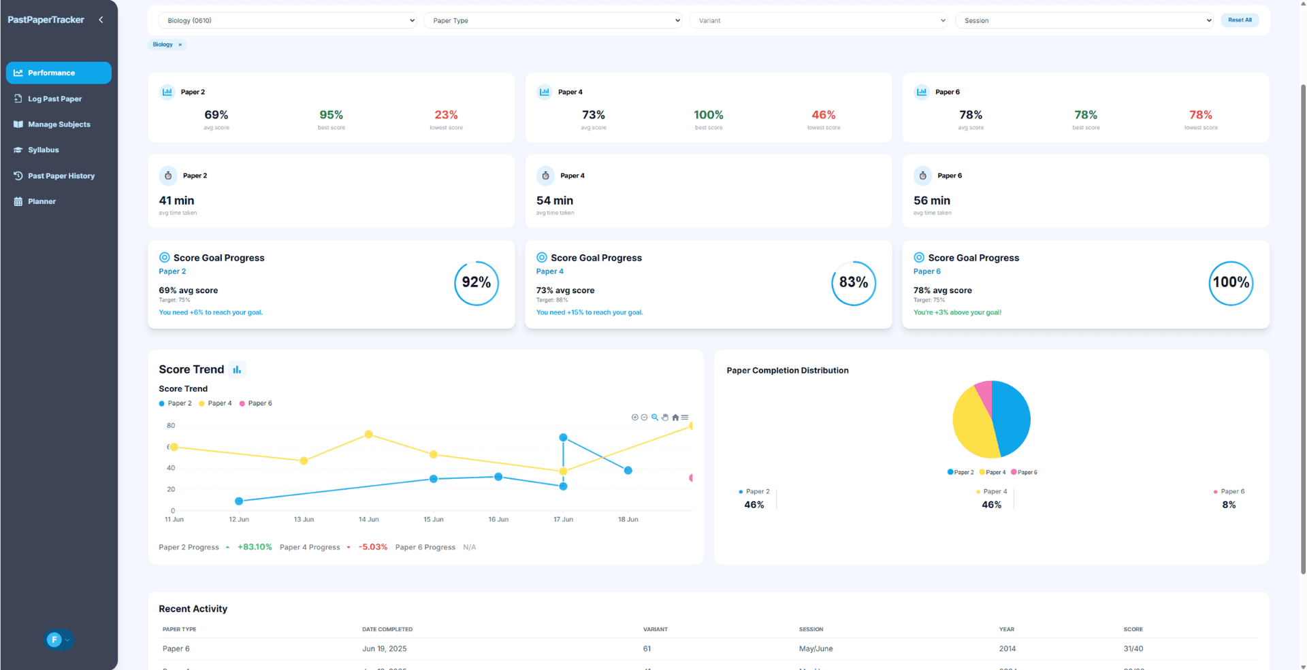Toggle Paper 4 series in Score Trend legend
The image size is (1307, 670).
point(215,403)
